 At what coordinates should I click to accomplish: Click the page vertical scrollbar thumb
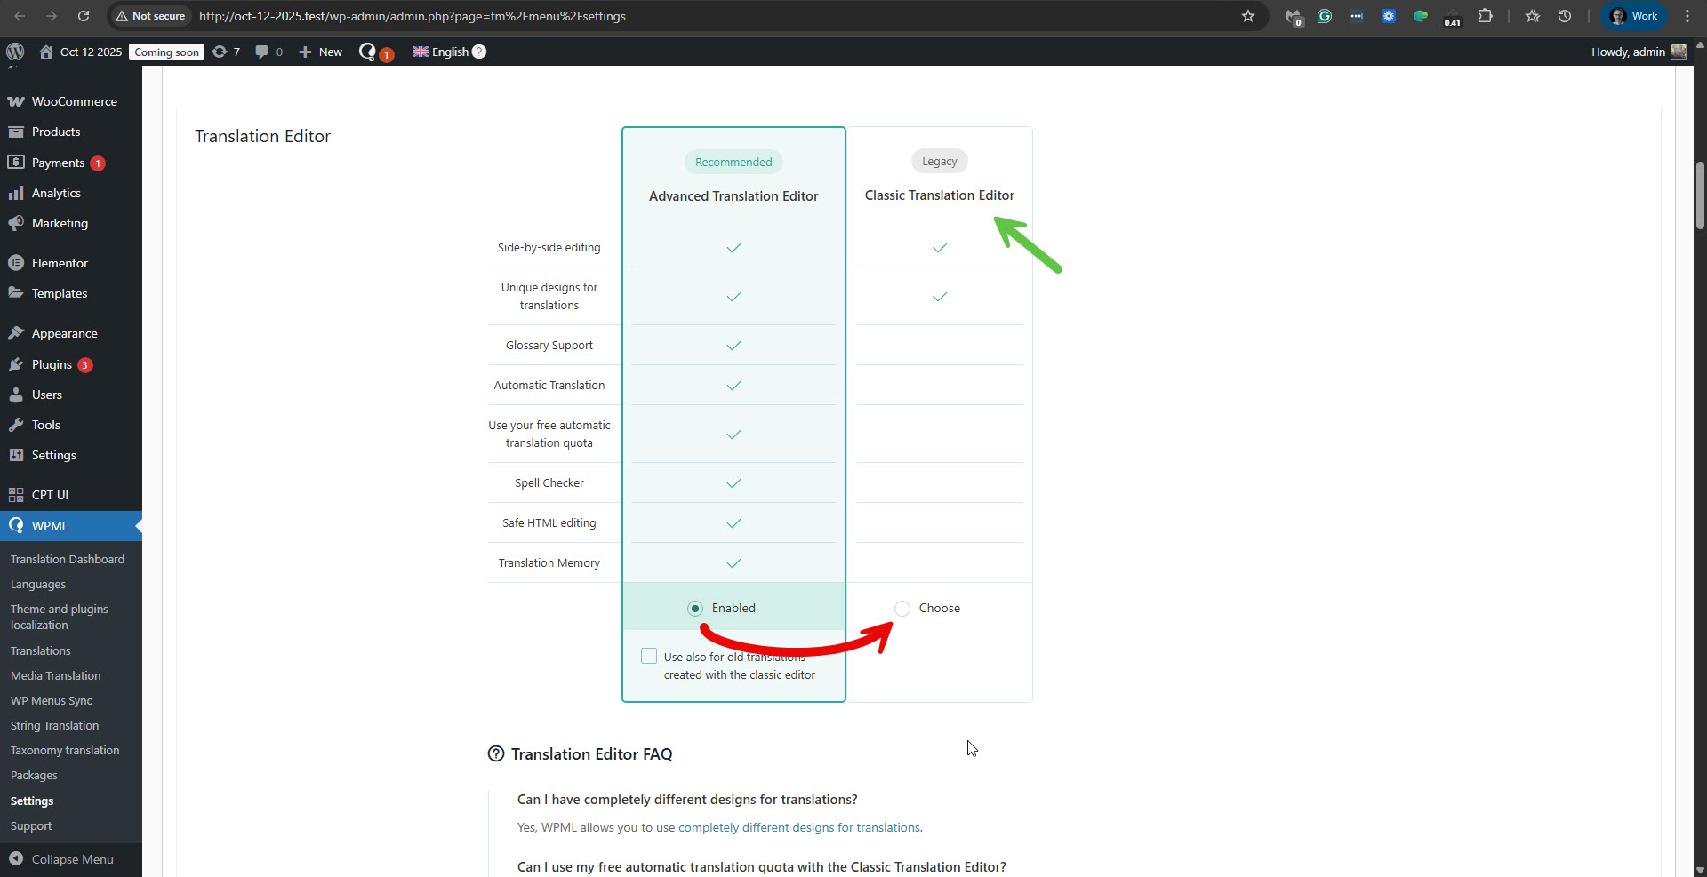click(x=1700, y=195)
